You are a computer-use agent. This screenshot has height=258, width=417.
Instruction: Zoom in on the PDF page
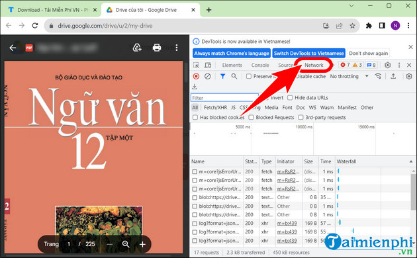pos(142,244)
